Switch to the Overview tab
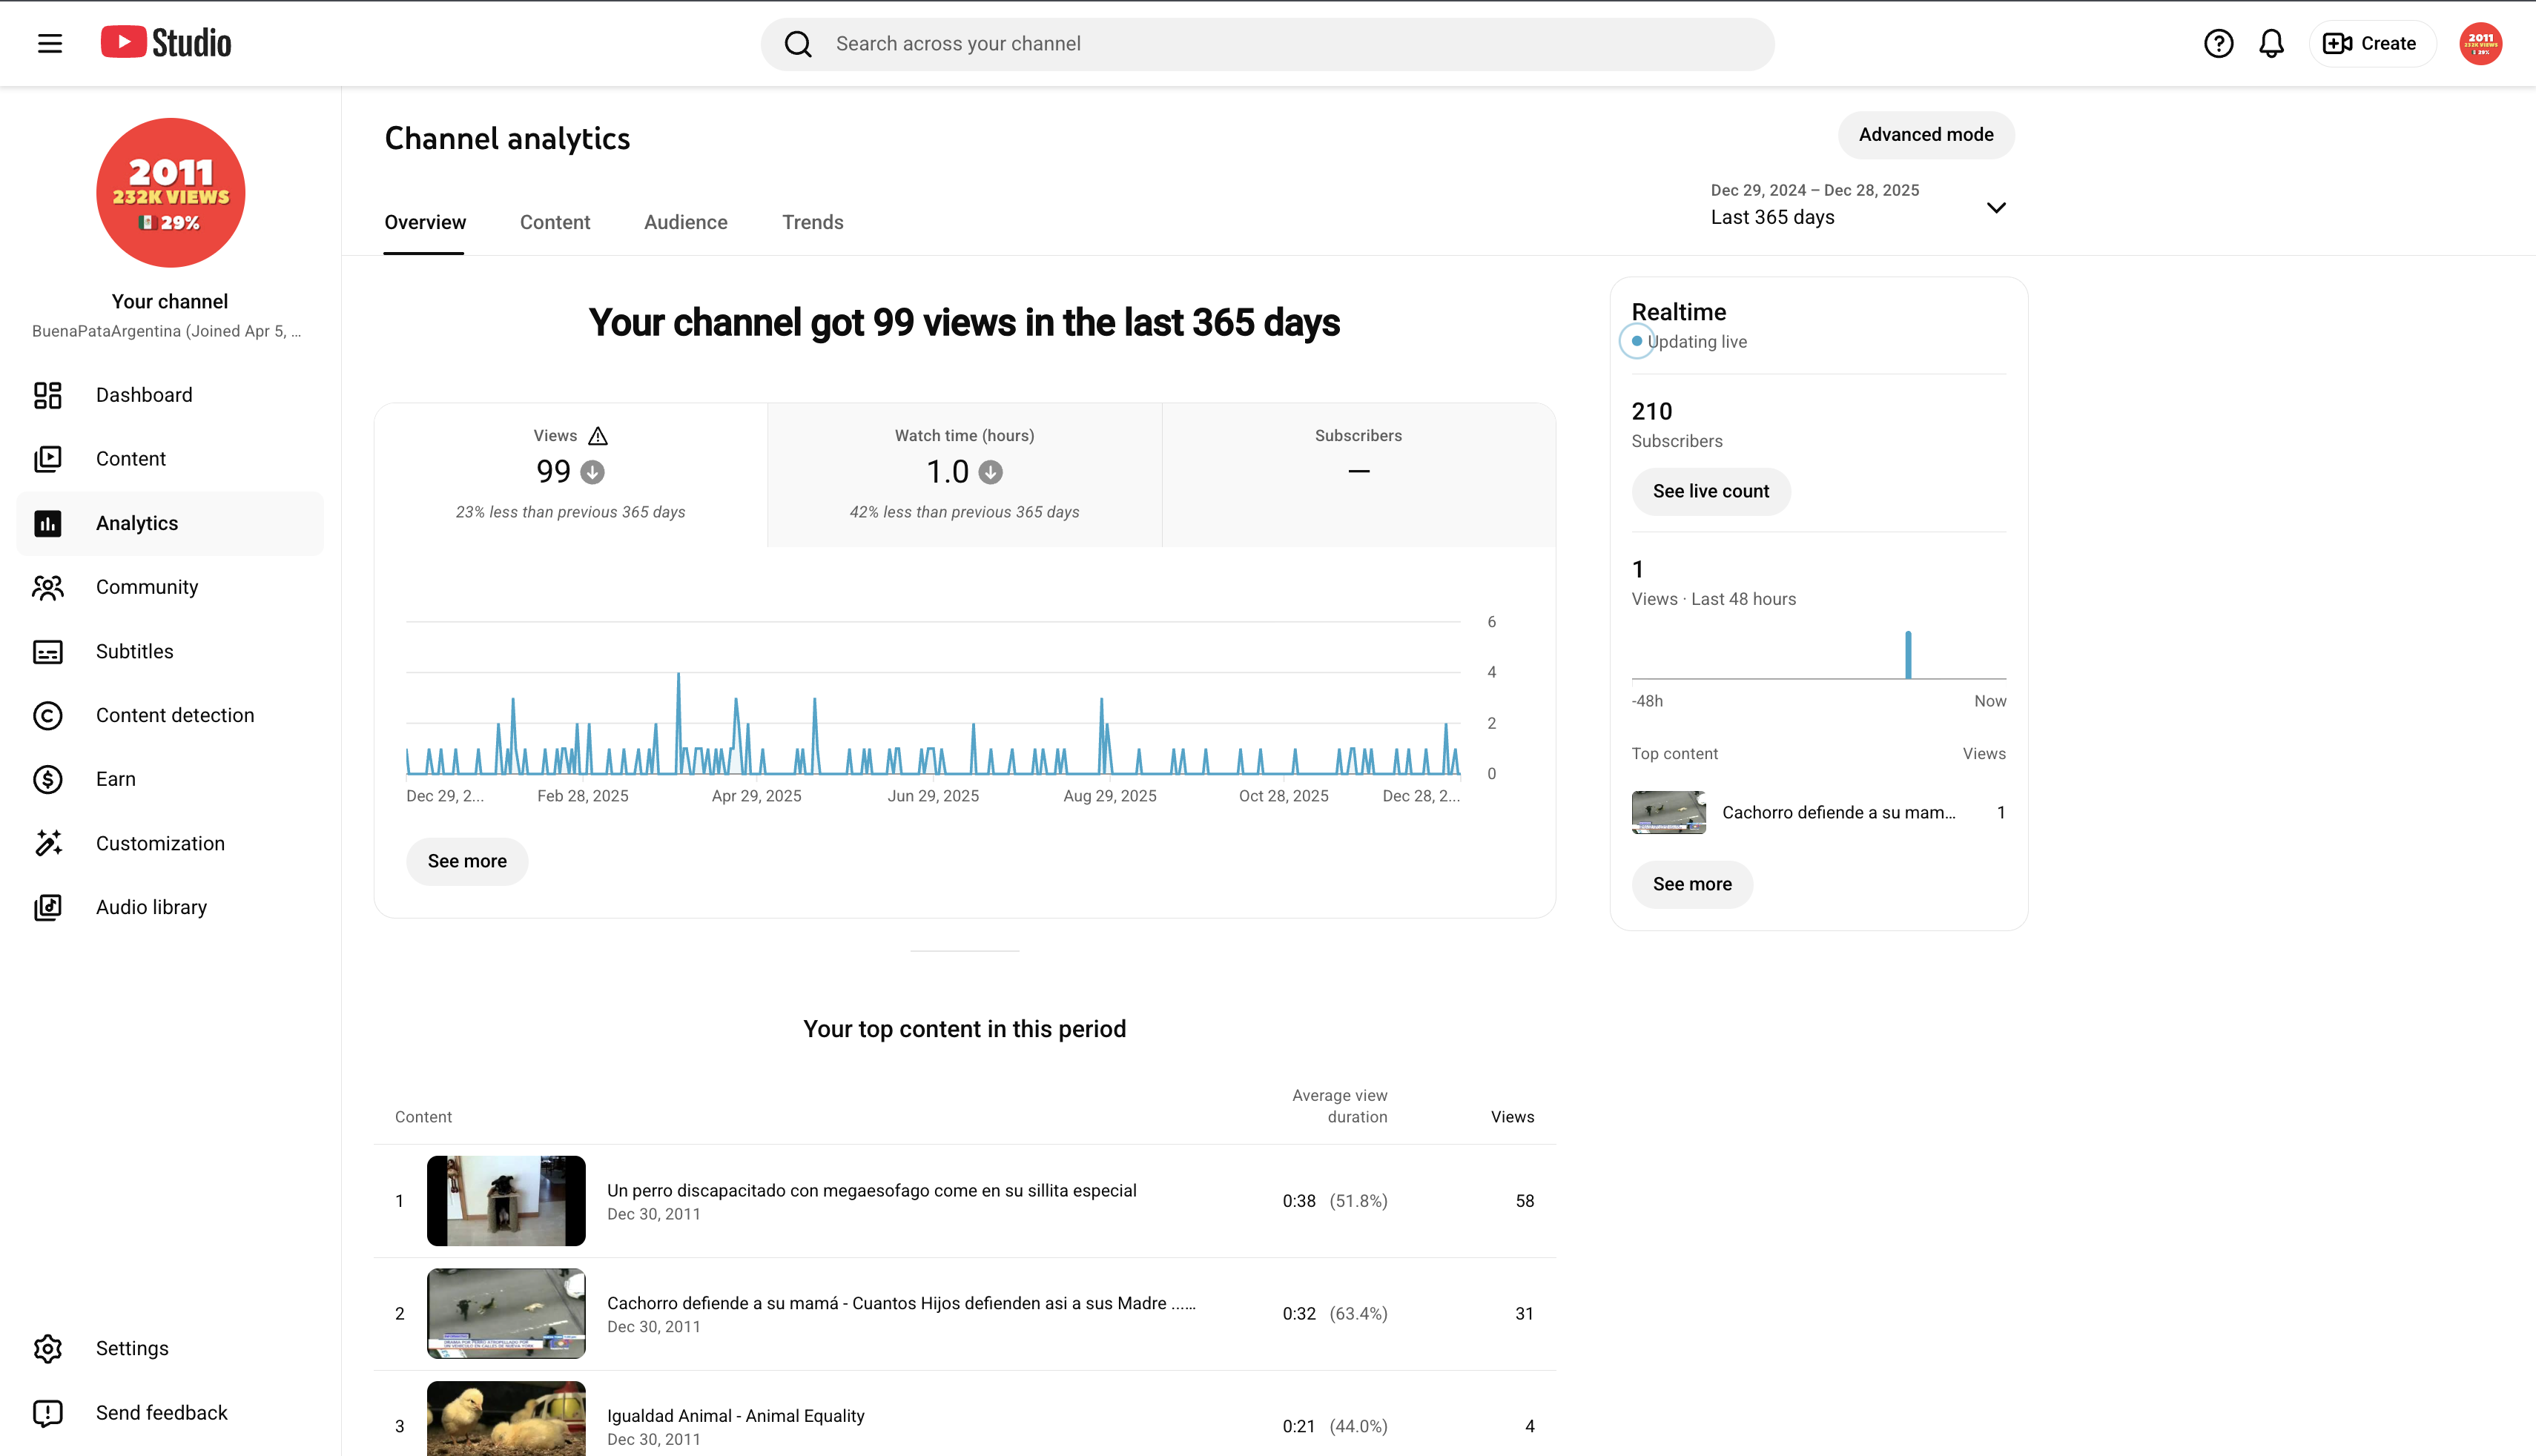Image resolution: width=2536 pixels, height=1456 pixels. pos(425,222)
